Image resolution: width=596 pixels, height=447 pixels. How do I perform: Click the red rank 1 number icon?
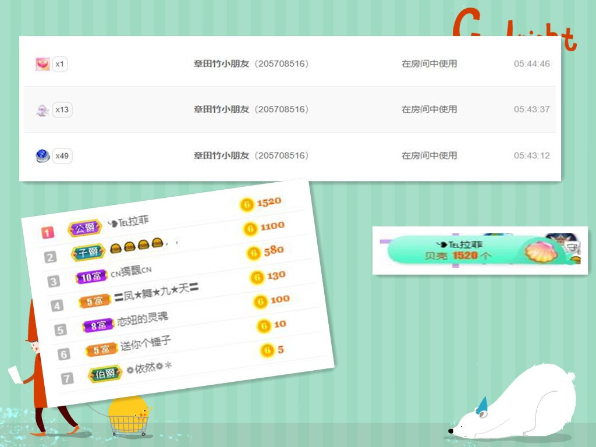(48, 232)
